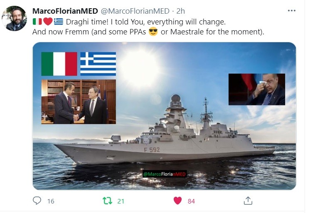Click the like count 84
The image size is (310, 213).
[x=191, y=201]
